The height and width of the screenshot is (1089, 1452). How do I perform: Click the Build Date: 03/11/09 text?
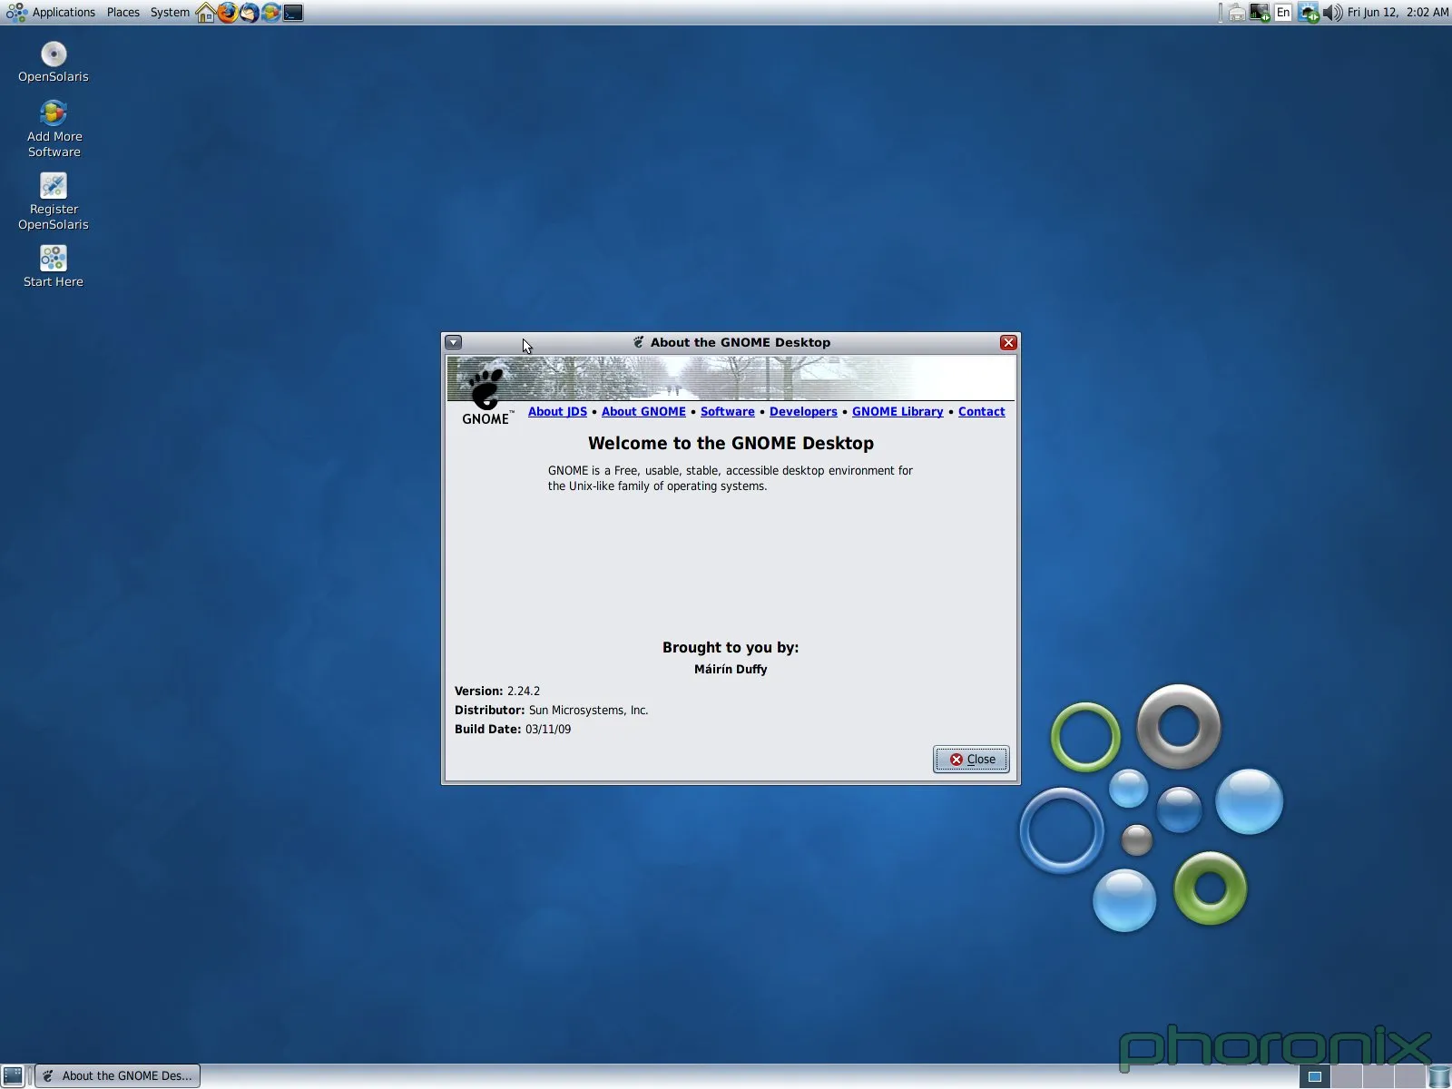click(x=513, y=730)
